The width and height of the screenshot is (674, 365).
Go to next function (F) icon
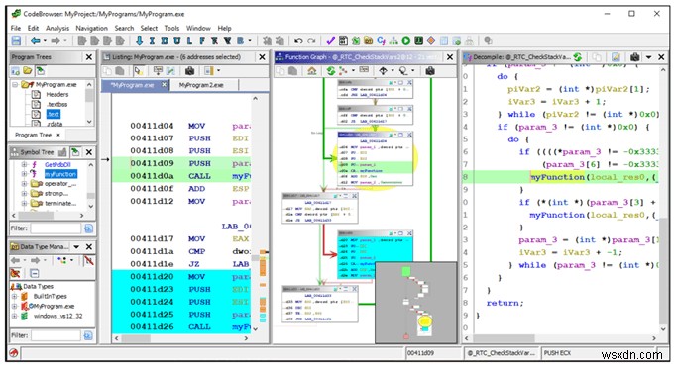click(201, 41)
